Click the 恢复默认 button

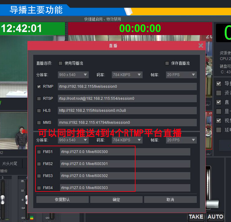click(63, 200)
